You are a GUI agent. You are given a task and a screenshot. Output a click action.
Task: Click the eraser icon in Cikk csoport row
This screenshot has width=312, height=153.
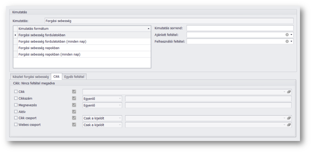click(x=289, y=118)
